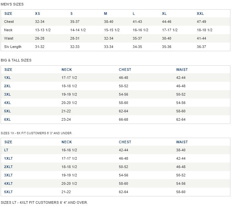Select the XXL column header

(200, 14)
